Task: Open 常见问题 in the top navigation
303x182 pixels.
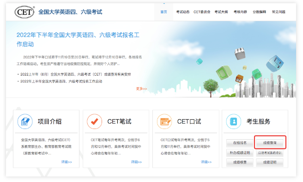Action: 279,12
